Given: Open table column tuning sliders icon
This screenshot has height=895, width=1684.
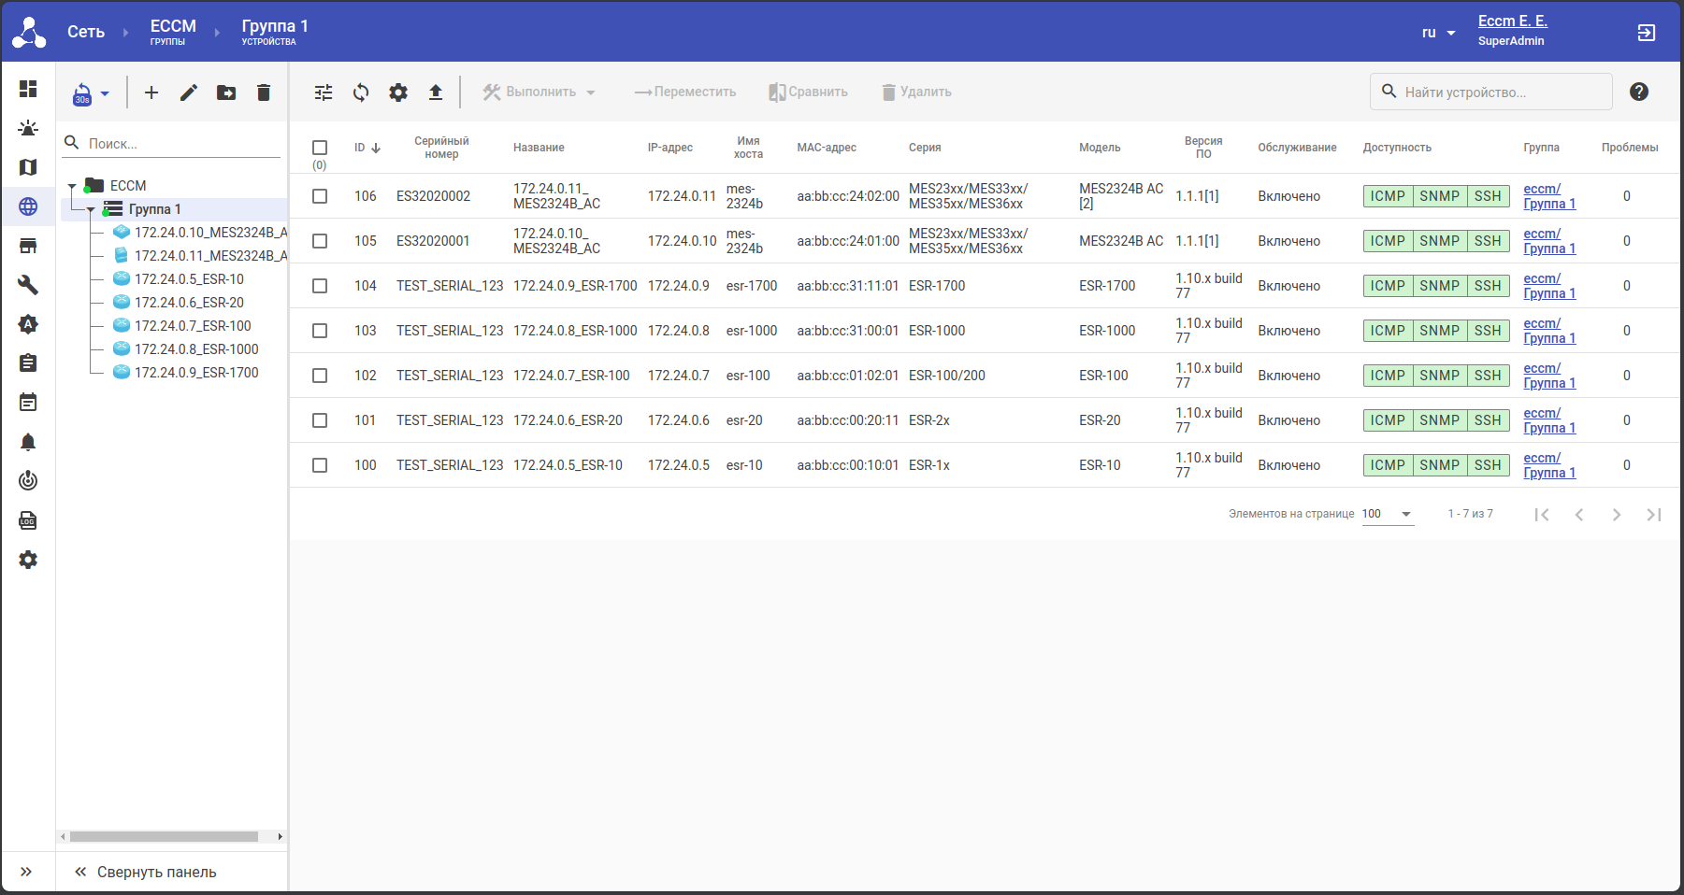Looking at the screenshot, I should point(324,92).
